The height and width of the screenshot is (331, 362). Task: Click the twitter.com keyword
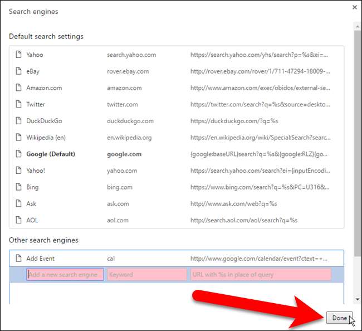123,104
